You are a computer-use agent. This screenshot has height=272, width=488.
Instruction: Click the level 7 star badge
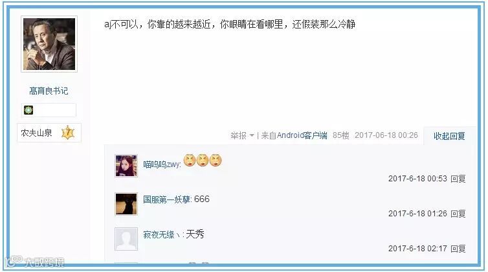pos(68,133)
